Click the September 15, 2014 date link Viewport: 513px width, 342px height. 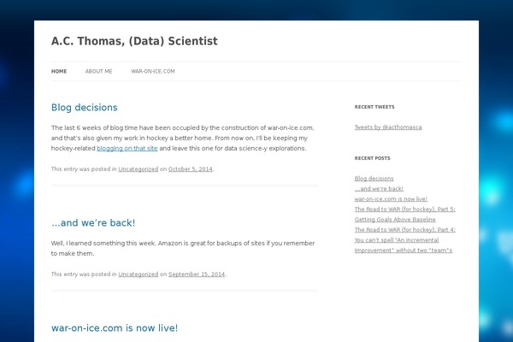click(x=197, y=274)
